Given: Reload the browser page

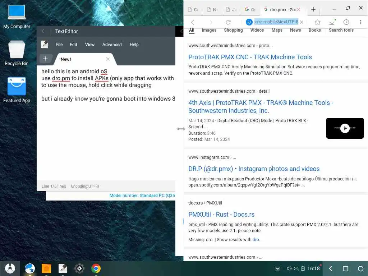Looking at the screenshot, I should 228,22.
